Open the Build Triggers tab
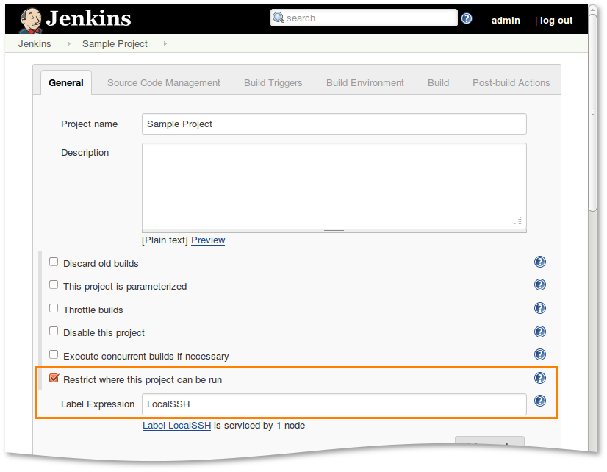Screen dimensions: 607x472 point(273,83)
